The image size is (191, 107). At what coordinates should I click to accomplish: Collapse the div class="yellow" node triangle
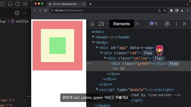[105, 58]
